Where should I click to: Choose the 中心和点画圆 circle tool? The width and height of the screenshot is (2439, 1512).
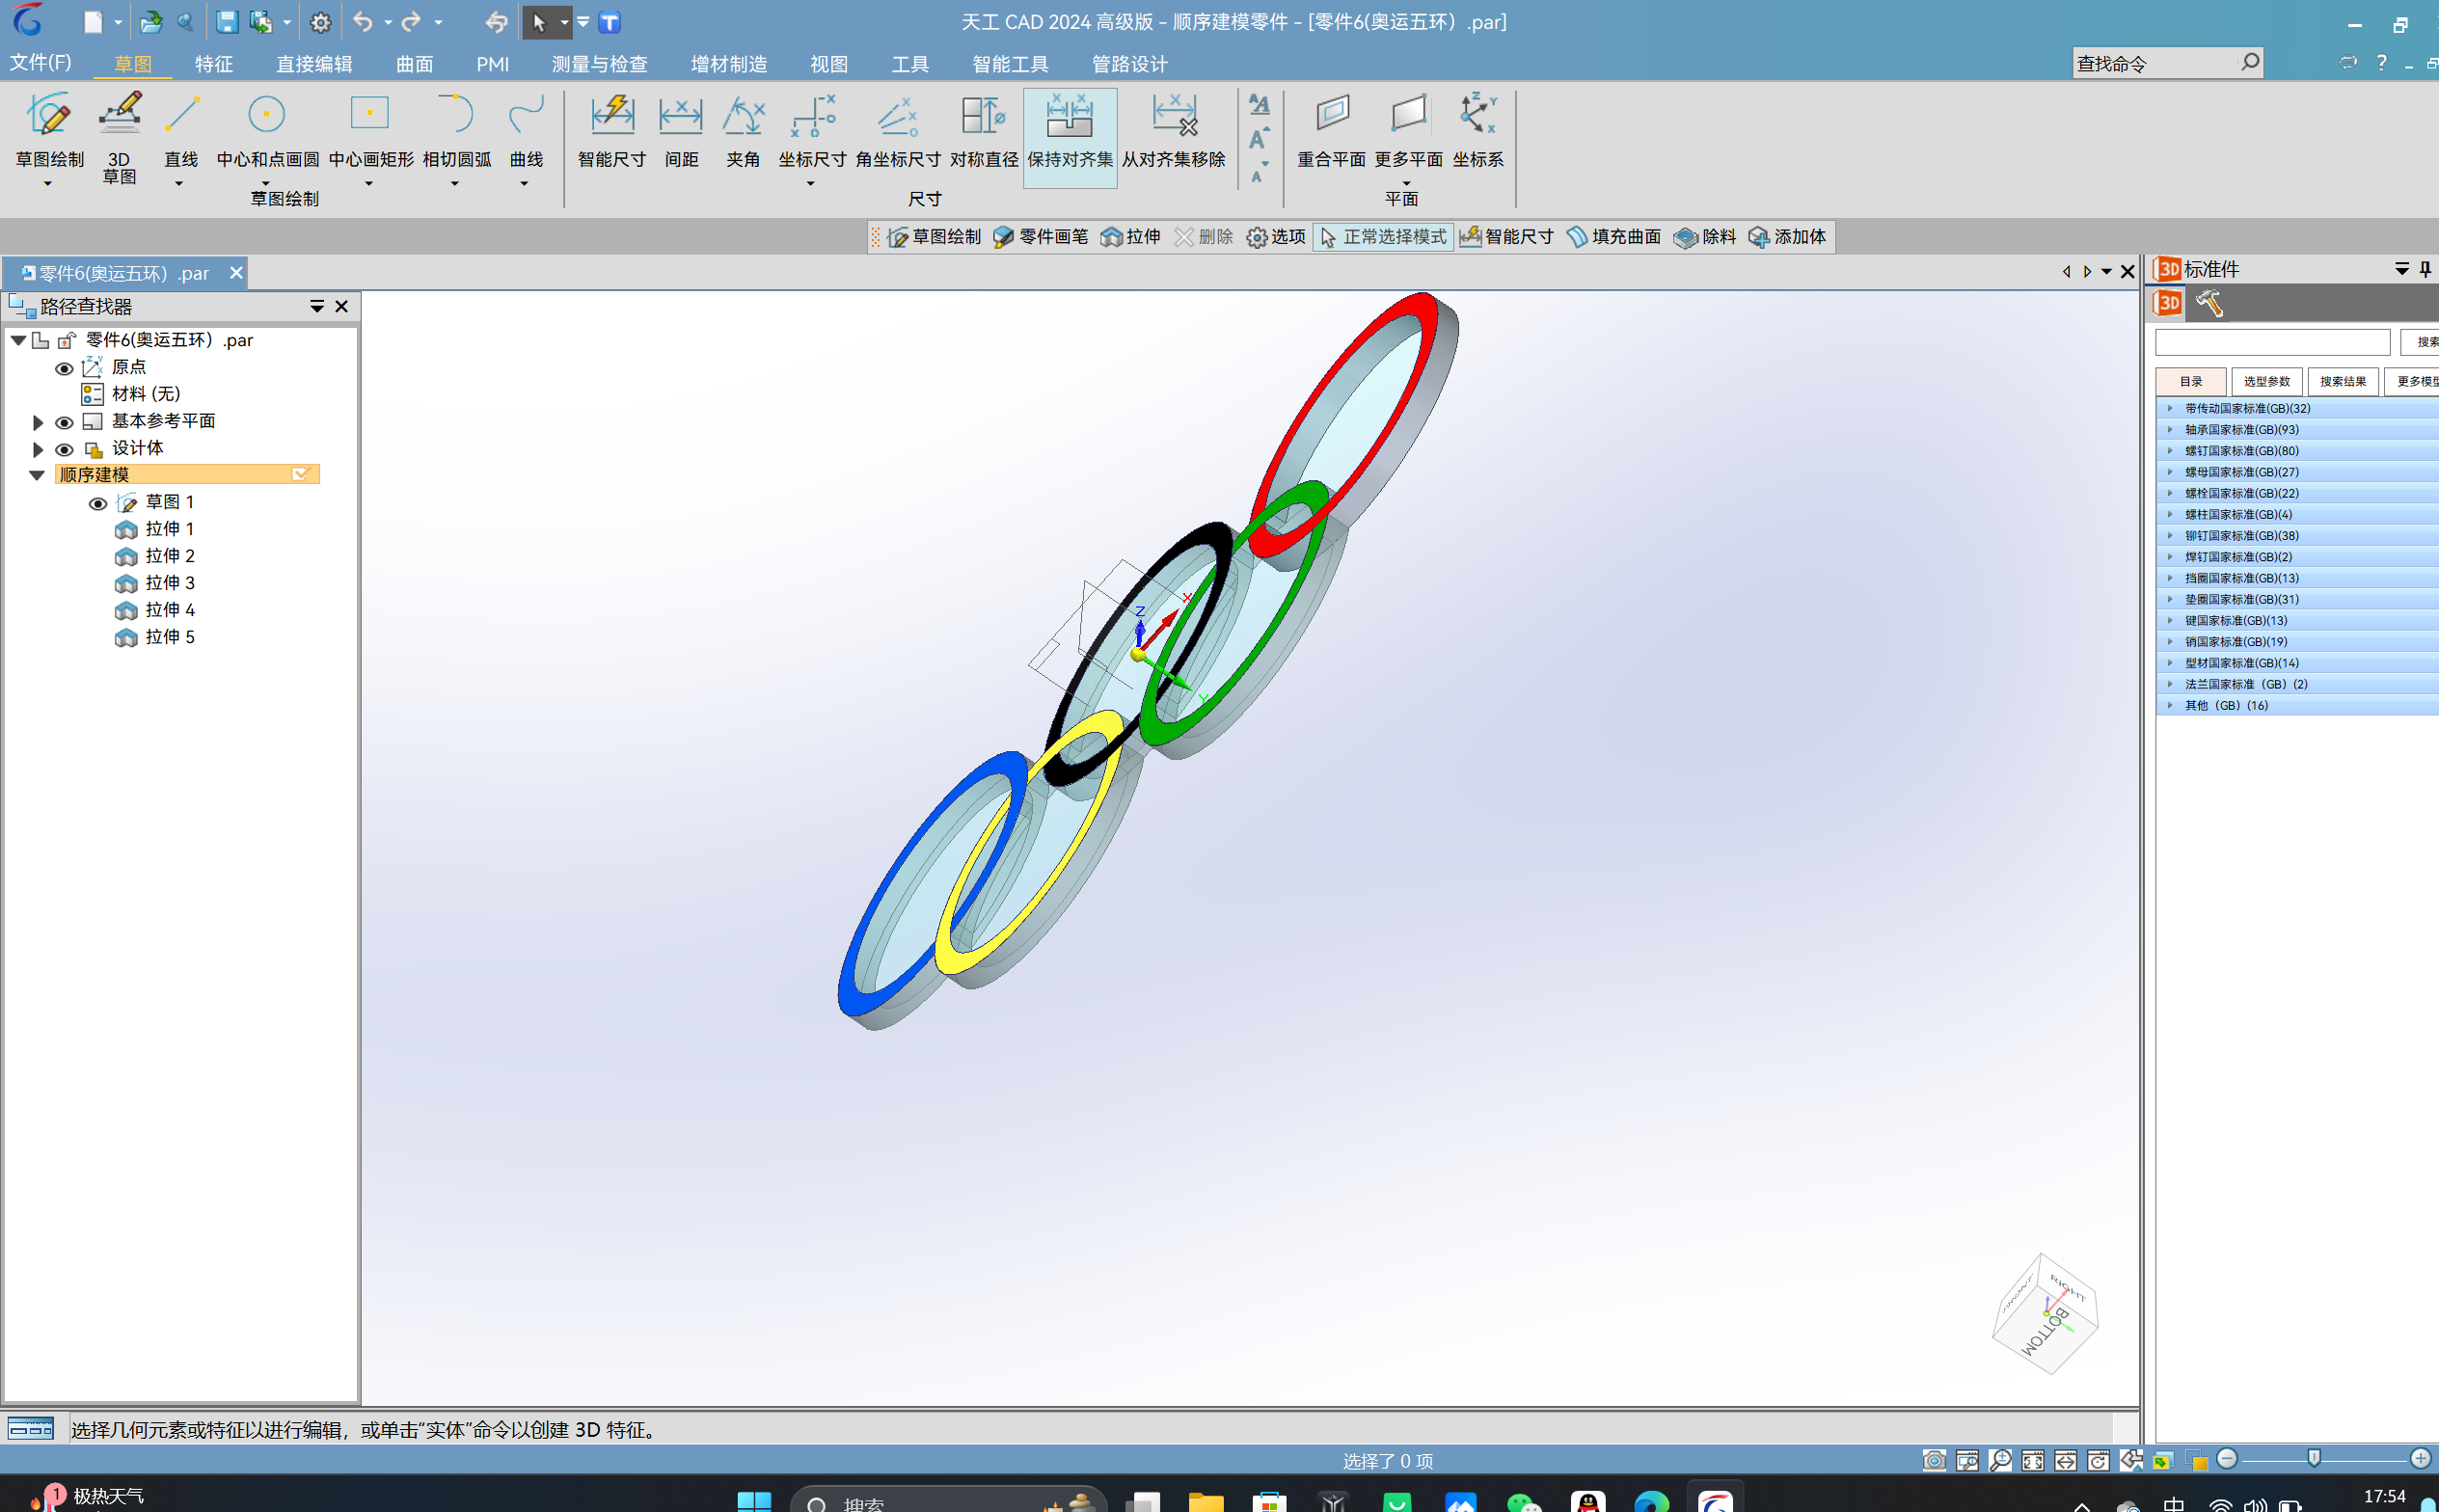pos(267,130)
